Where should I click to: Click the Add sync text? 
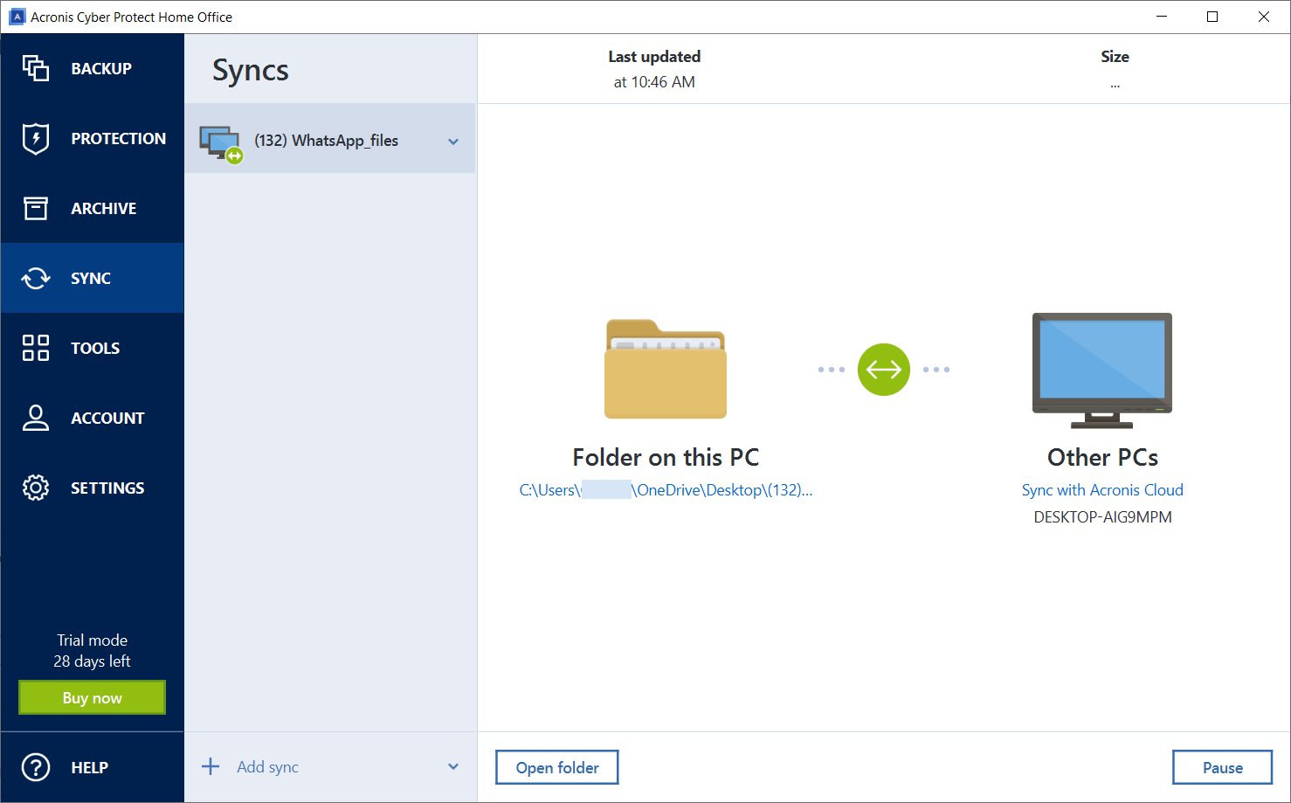click(267, 767)
